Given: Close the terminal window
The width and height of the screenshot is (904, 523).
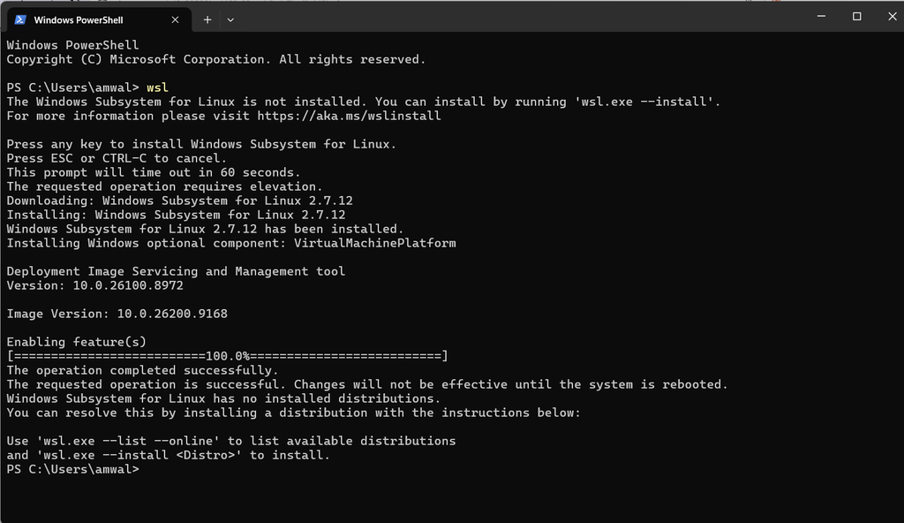Looking at the screenshot, I should [892, 16].
